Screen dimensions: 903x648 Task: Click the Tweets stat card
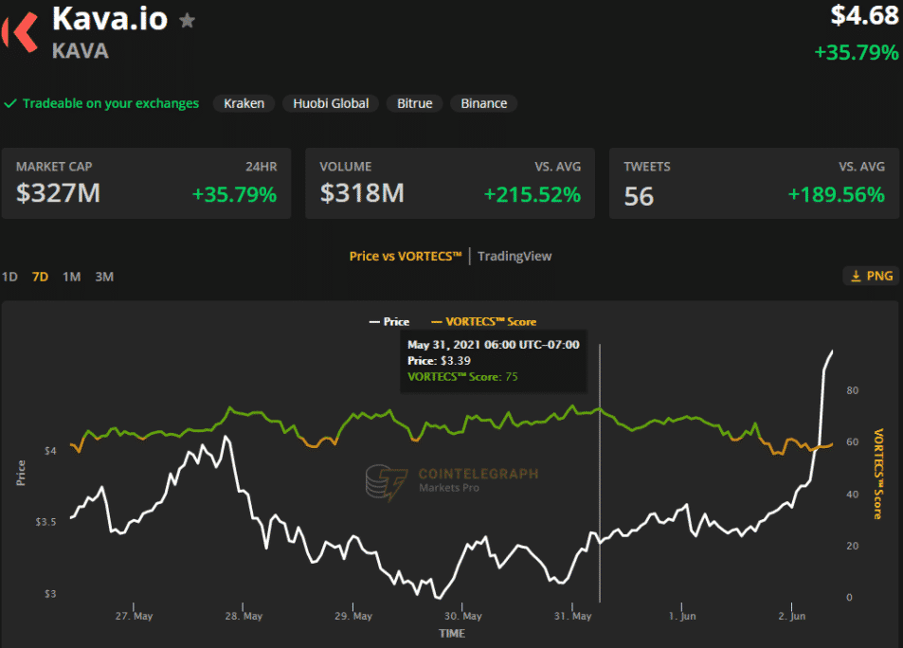click(753, 183)
